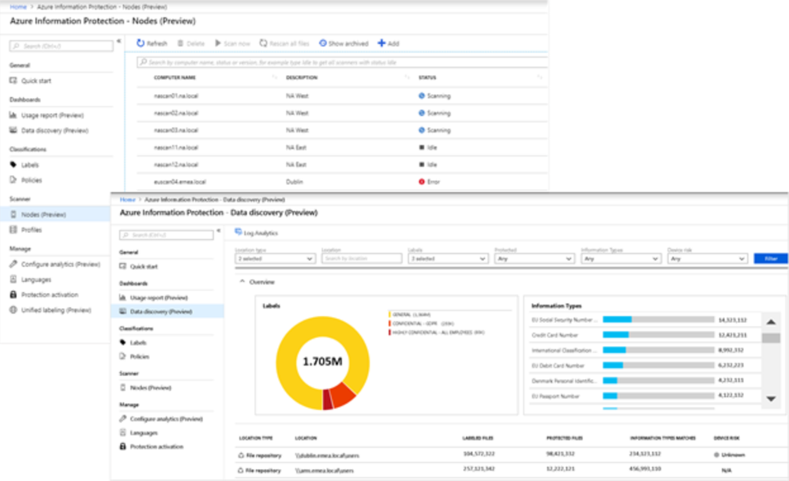Click the Refresh icon in Nodes toolbar
The width and height of the screenshot is (789, 481).
point(141,43)
